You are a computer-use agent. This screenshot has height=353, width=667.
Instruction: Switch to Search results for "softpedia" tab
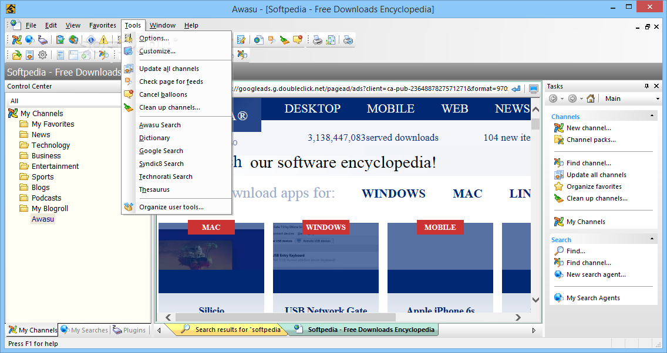pos(232,330)
